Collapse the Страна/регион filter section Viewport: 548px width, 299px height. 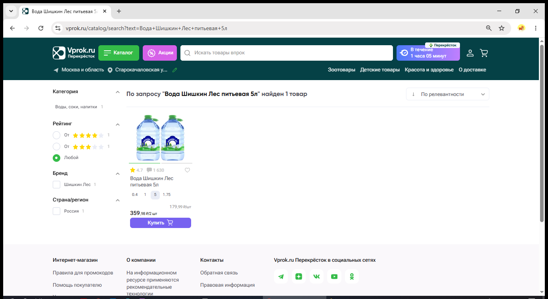tap(117, 200)
